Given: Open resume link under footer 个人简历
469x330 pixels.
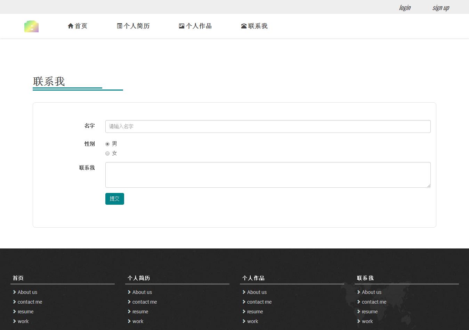Looking at the screenshot, I should click(140, 312).
